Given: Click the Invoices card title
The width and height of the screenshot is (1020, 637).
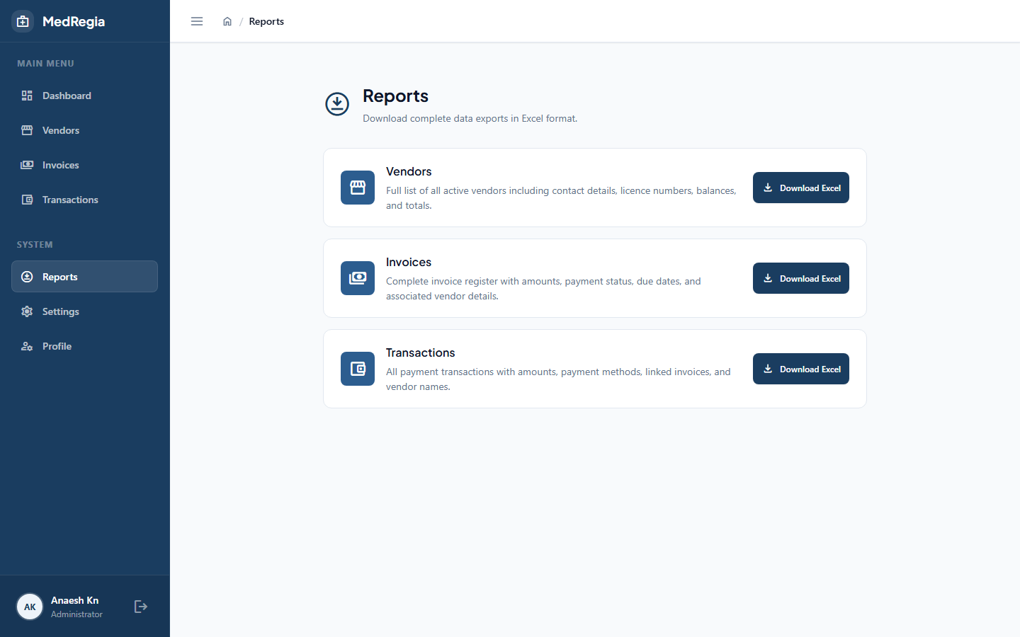Looking at the screenshot, I should click(x=409, y=262).
